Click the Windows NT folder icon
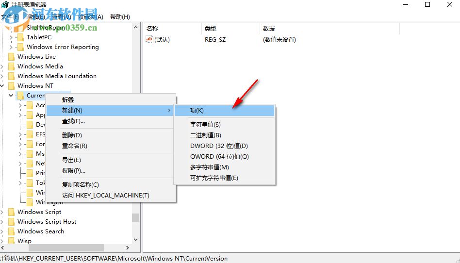 (x=12, y=86)
